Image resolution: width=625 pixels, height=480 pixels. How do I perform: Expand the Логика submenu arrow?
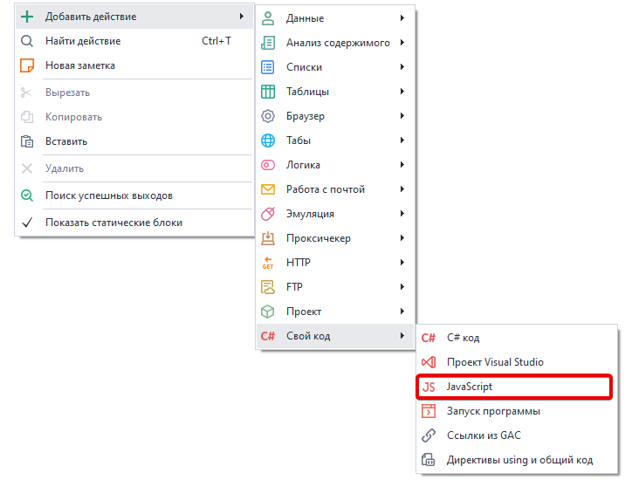click(402, 165)
